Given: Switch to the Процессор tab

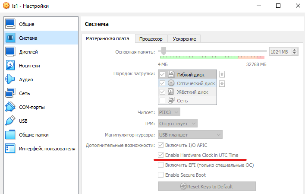Looking at the screenshot, I should point(151,39).
